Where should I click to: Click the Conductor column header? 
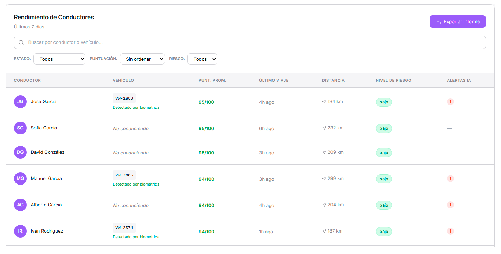(27, 80)
